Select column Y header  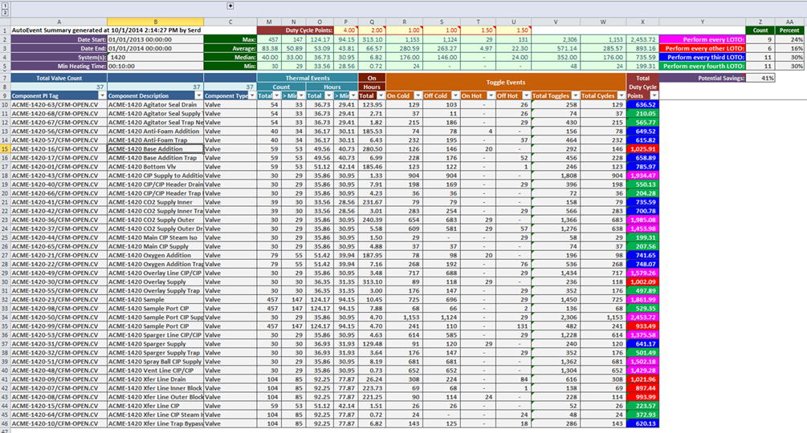[x=702, y=22]
